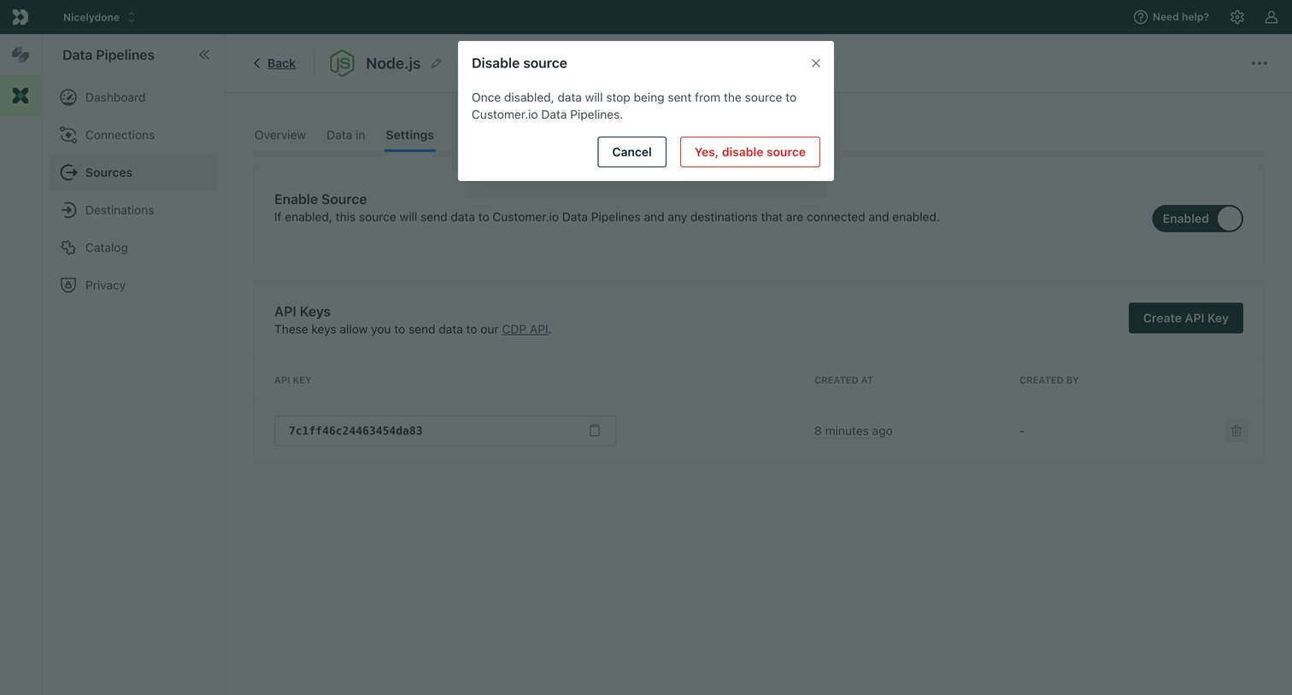Copy the API key with clipboard icon
This screenshot has height=695, width=1292.
[595, 431]
